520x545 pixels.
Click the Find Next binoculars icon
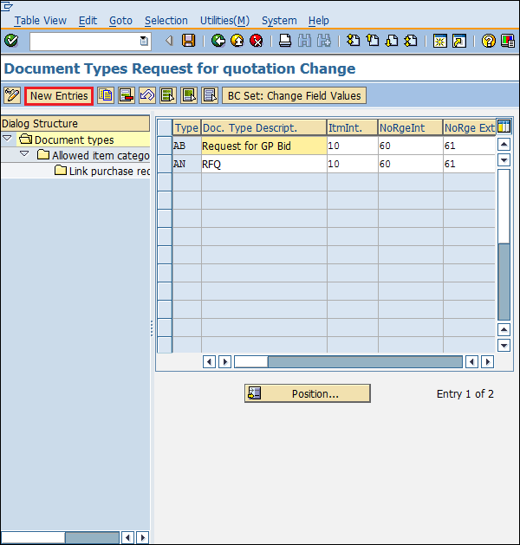(324, 41)
